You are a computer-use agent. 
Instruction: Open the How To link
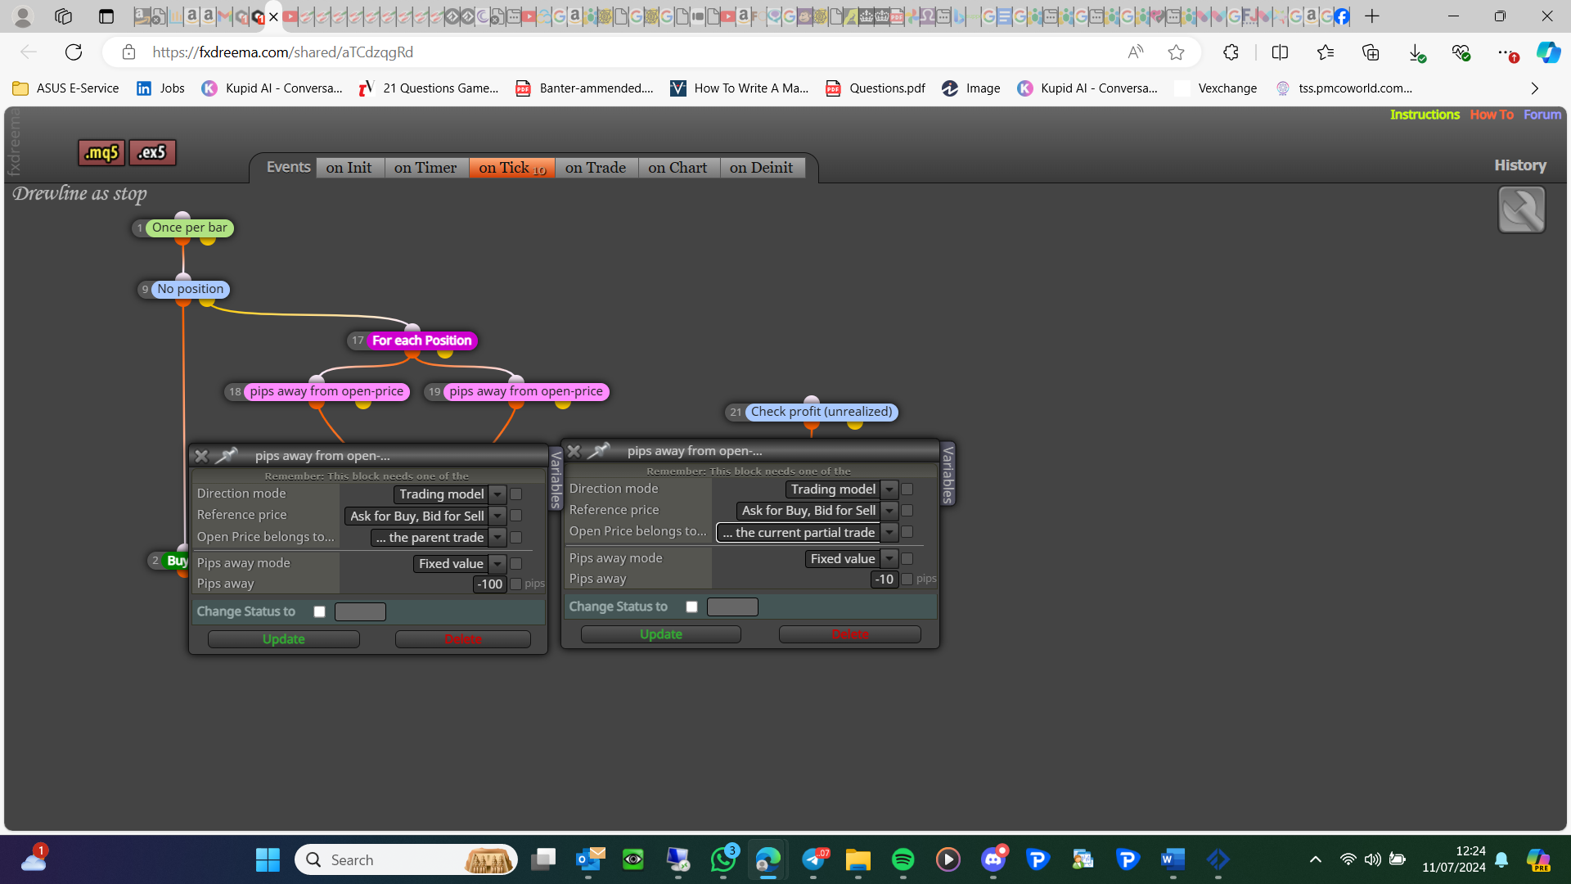[1492, 115]
